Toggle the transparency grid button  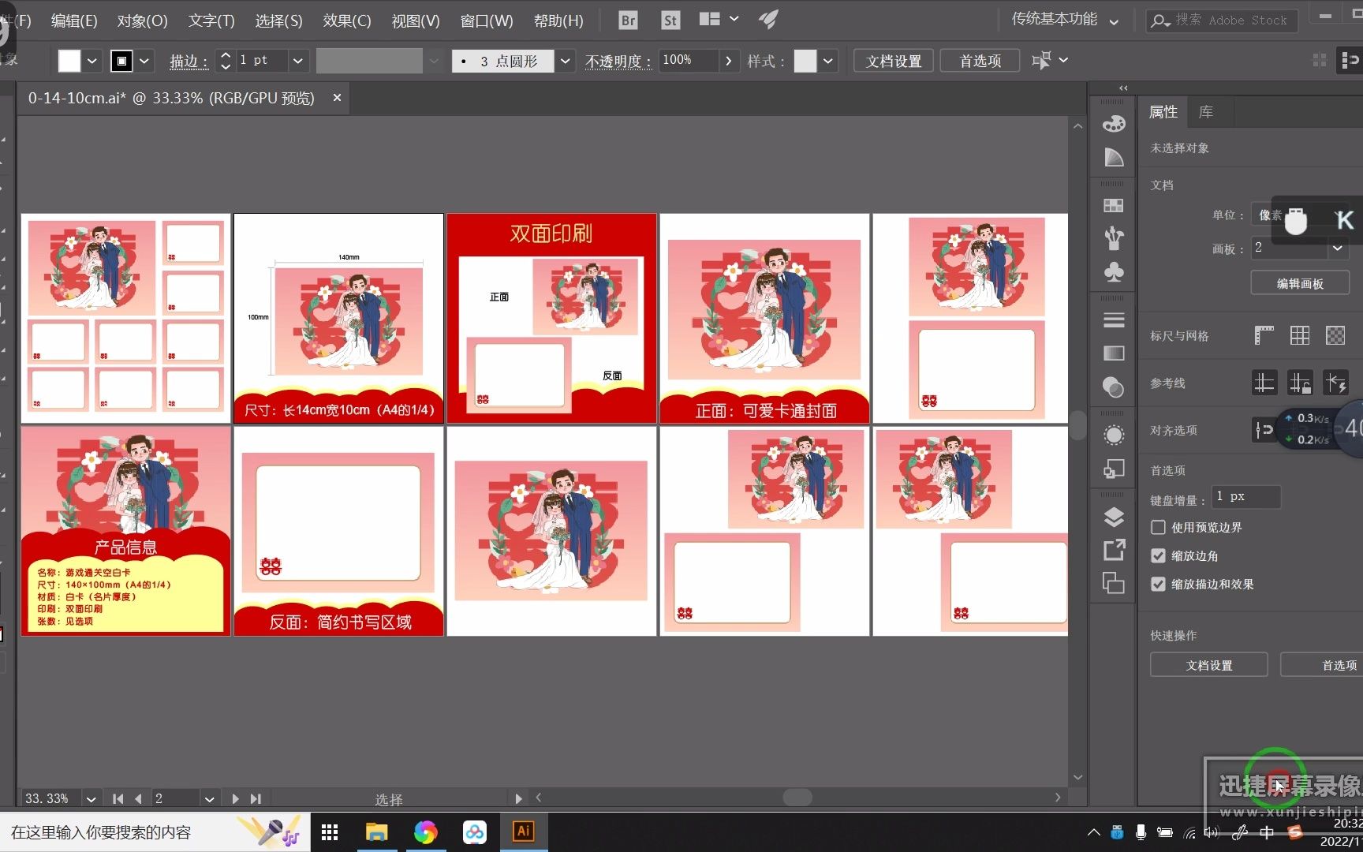click(x=1335, y=335)
